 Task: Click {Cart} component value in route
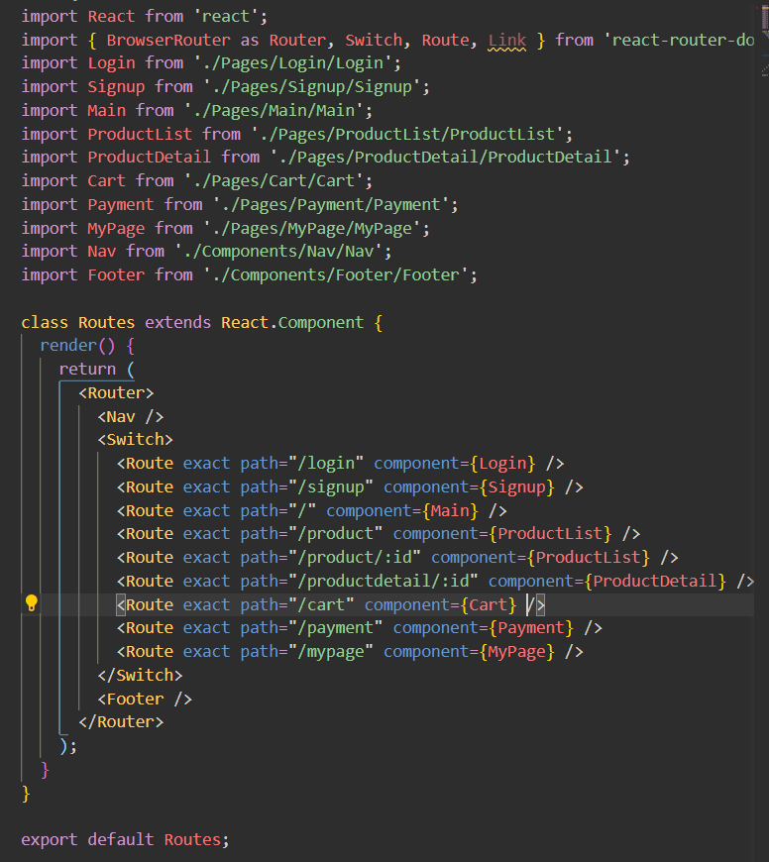tap(489, 604)
